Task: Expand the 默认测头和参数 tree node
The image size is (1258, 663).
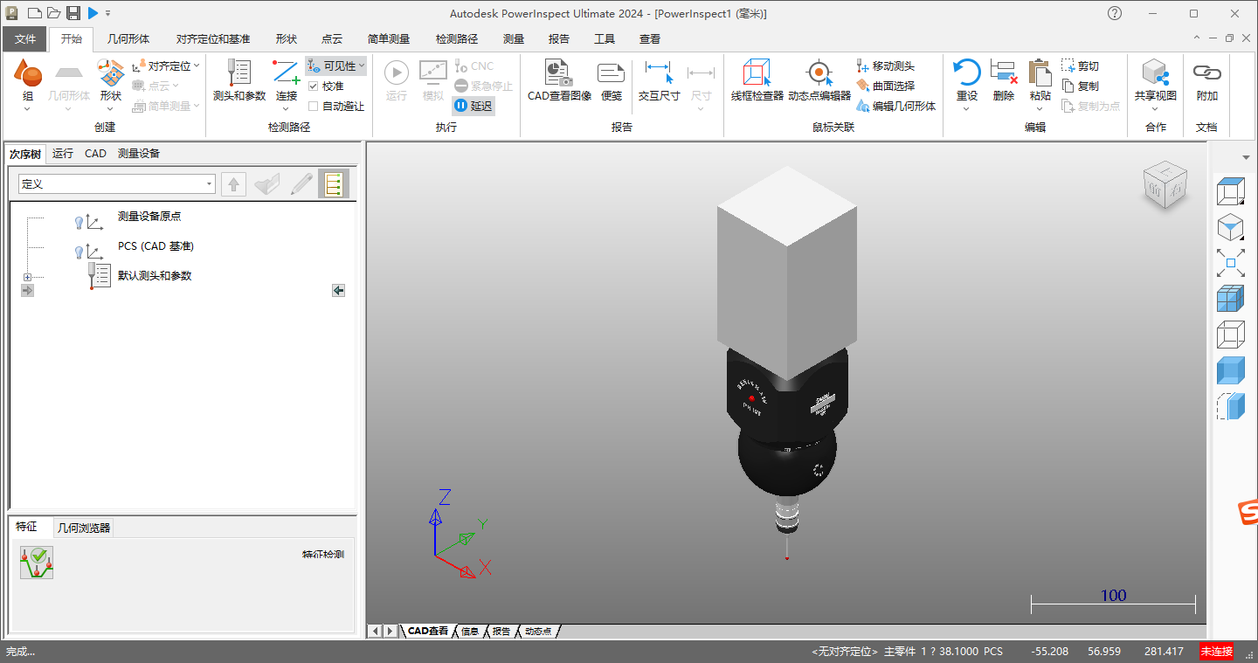Action: coord(27,277)
